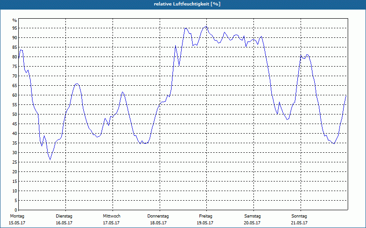Select the y-axis value 15
The width and height of the screenshot is (366, 228).
click(x=15, y=181)
